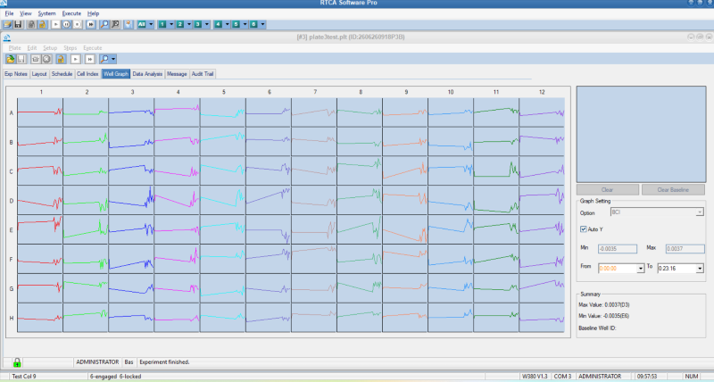This screenshot has width=714, height=382.
Task: Click the play step icon in plate toolbar
Action: pos(76,59)
